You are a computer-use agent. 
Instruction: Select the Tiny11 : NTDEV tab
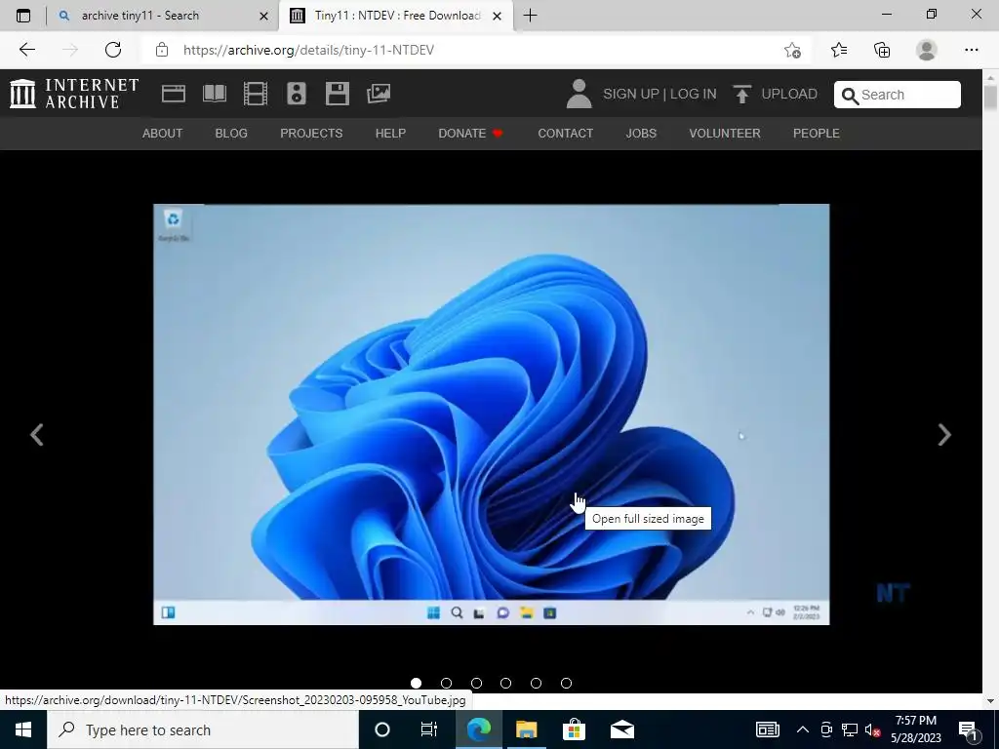click(x=398, y=16)
